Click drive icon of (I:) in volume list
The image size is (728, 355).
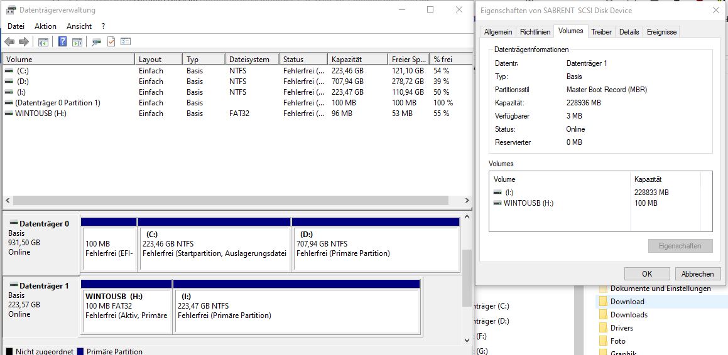coord(9,92)
